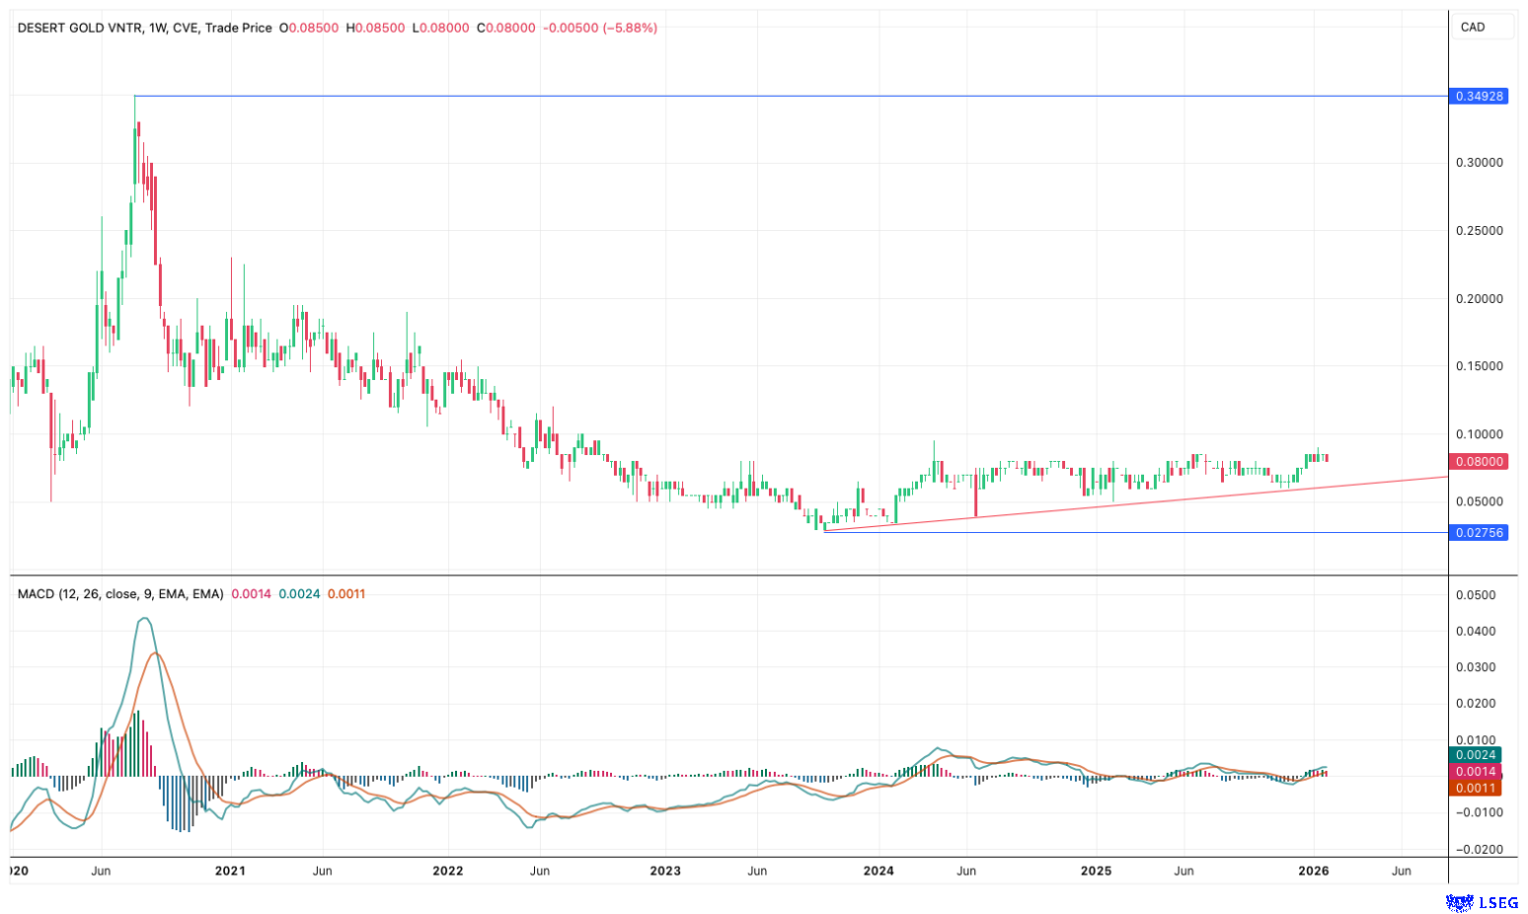Click the blue 0.34928 price label
Image resolution: width=1528 pixels, height=914 pixels.
click(1479, 97)
